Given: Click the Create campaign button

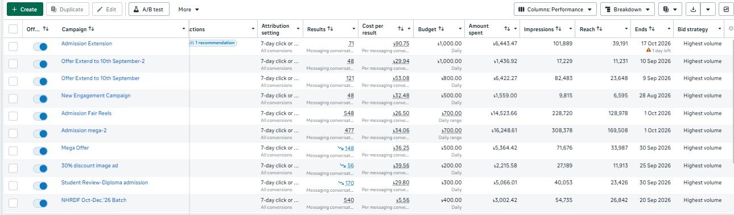Looking at the screenshot, I should click(x=24, y=9).
